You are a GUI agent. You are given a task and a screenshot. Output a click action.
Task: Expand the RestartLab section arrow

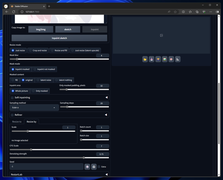pyautogui.click(x=106, y=174)
